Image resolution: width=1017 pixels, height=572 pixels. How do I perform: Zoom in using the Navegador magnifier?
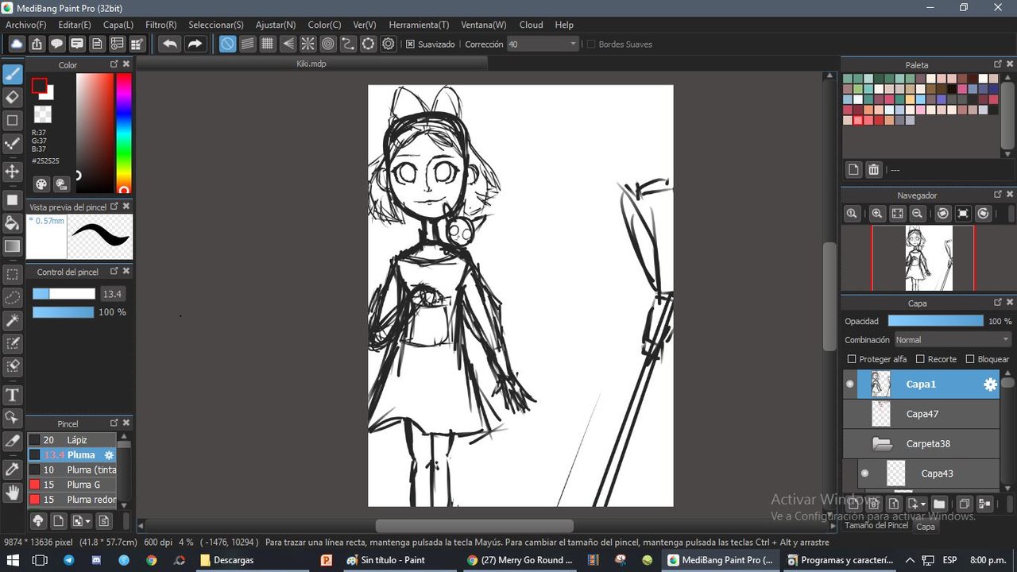coord(876,214)
